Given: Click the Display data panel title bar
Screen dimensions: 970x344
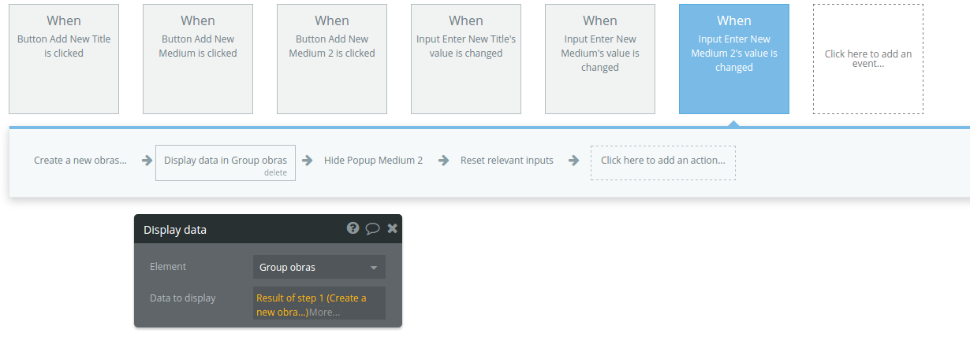Looking at the screenshot, I should tap(237, 229).
